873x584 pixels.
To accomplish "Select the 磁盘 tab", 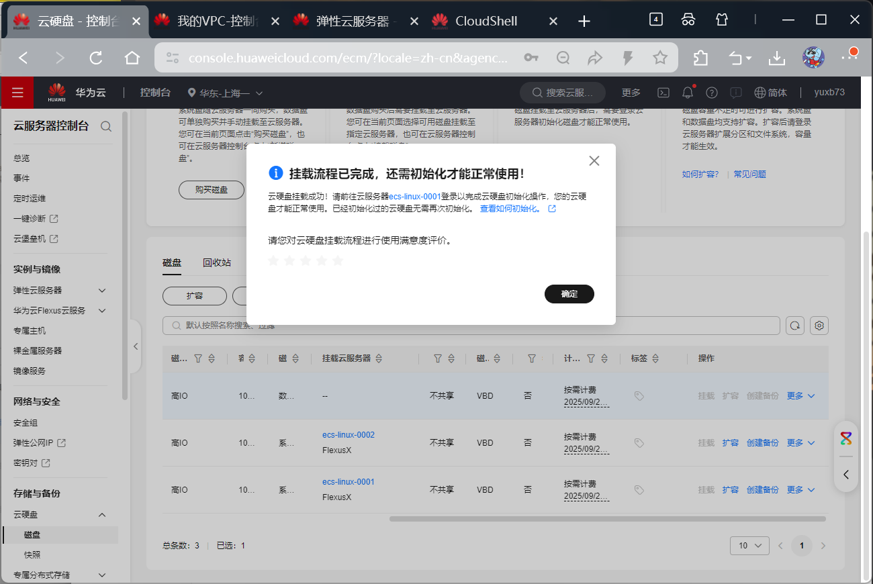I will click(x=172, y=262).
